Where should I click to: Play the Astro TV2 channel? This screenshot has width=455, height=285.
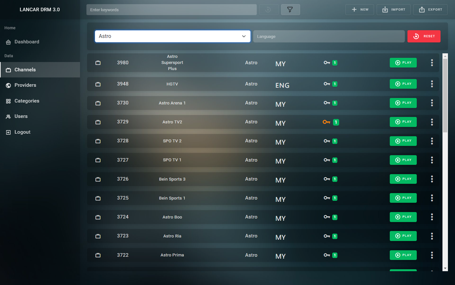[403, 122]
